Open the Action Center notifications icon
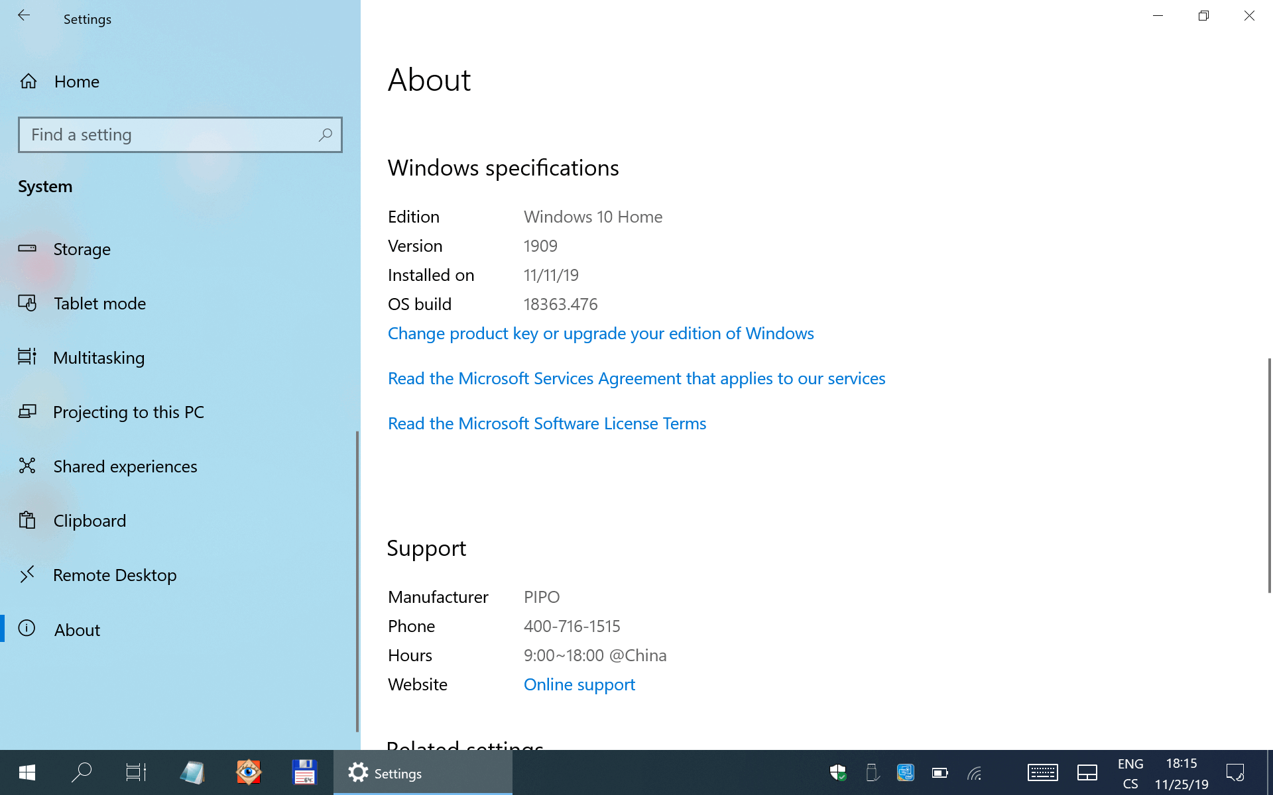The image size is (1273, 795). (x=1235, y=772)
